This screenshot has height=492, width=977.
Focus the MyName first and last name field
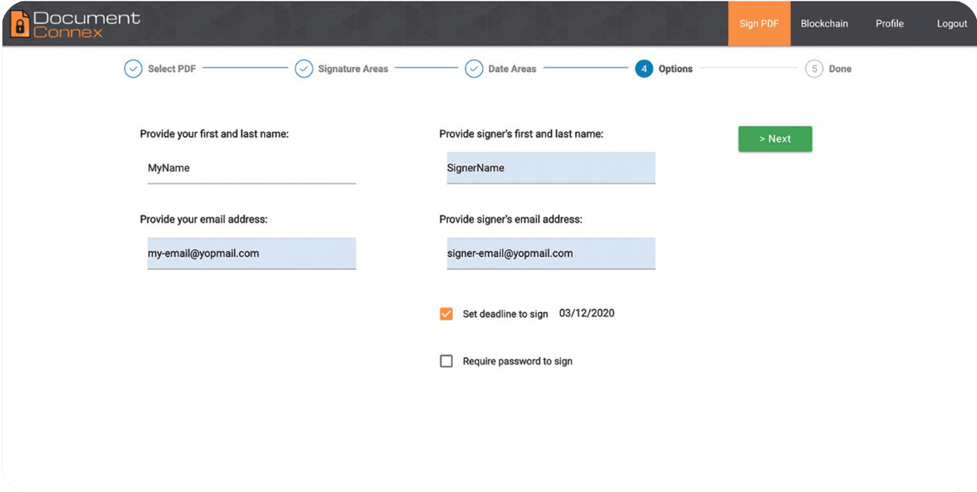pos(252,168)
